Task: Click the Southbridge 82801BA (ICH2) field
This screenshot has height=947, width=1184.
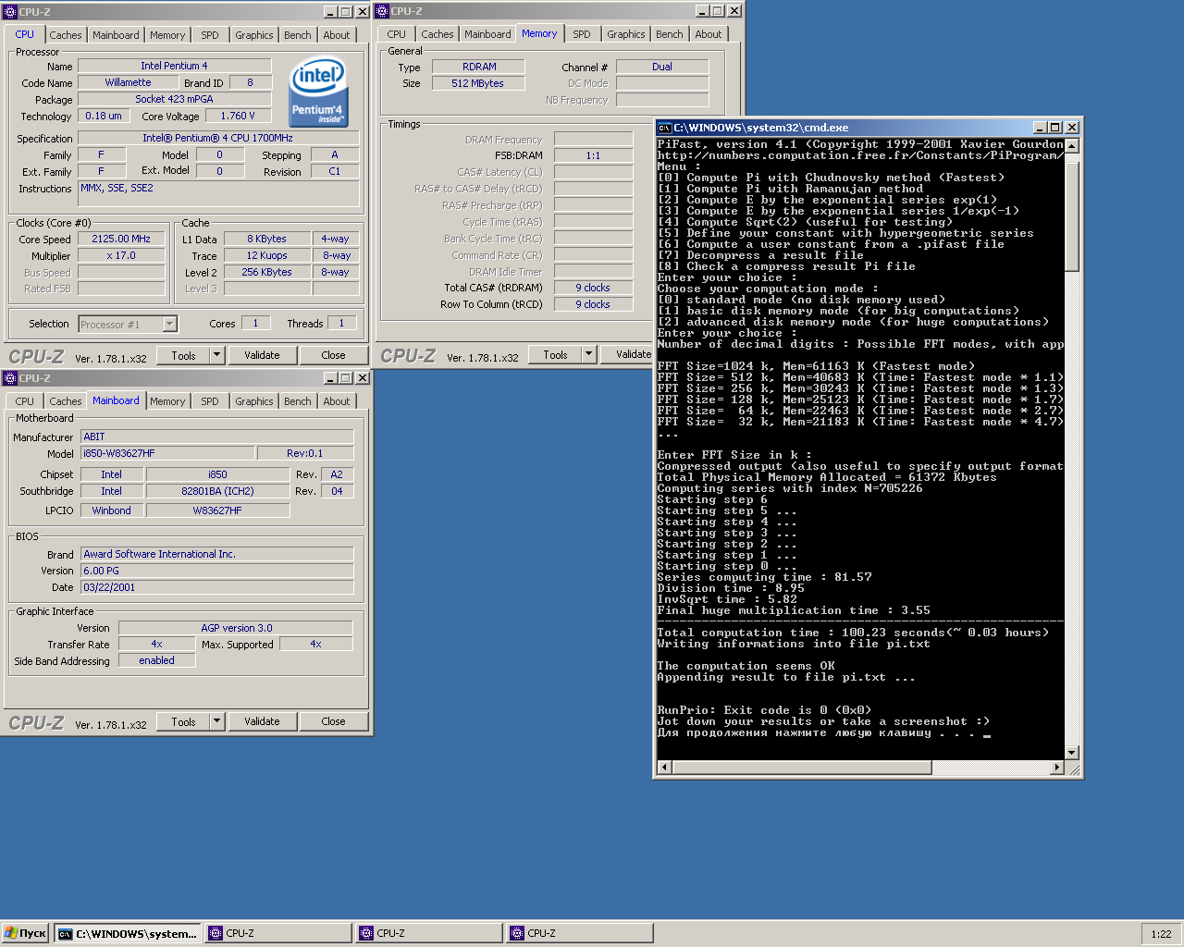Action: click(x=217, y=491)
